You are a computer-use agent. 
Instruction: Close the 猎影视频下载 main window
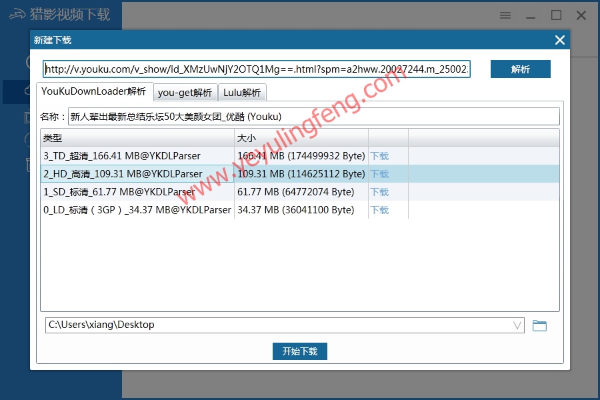581,15
